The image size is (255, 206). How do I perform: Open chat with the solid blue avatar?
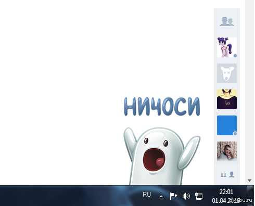point(227,125)
